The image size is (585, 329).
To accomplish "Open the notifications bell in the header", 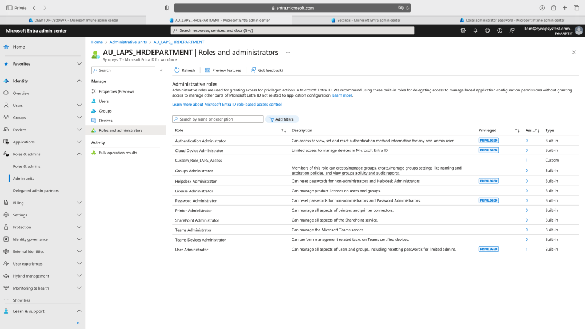I will click(475, 30).
